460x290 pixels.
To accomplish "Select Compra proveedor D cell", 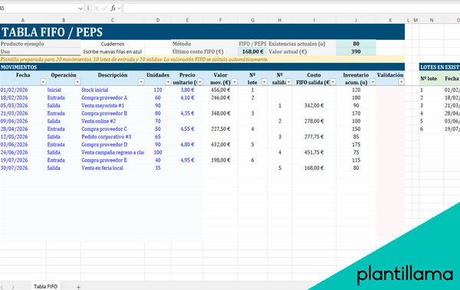I will coord(113,145).
